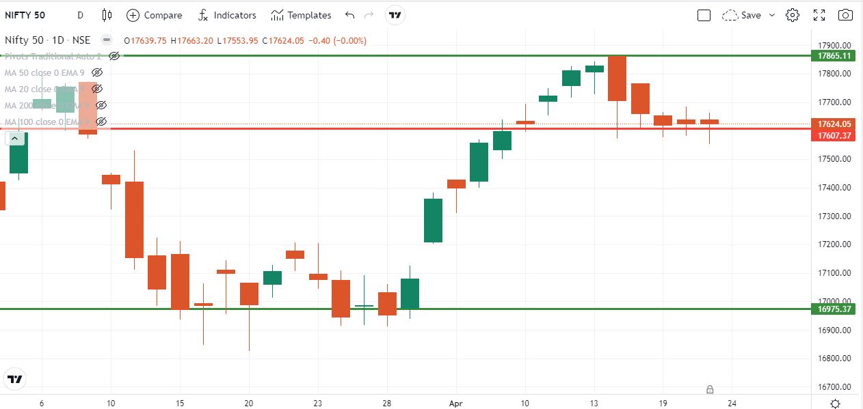Click the Compare button

(155, 15)
